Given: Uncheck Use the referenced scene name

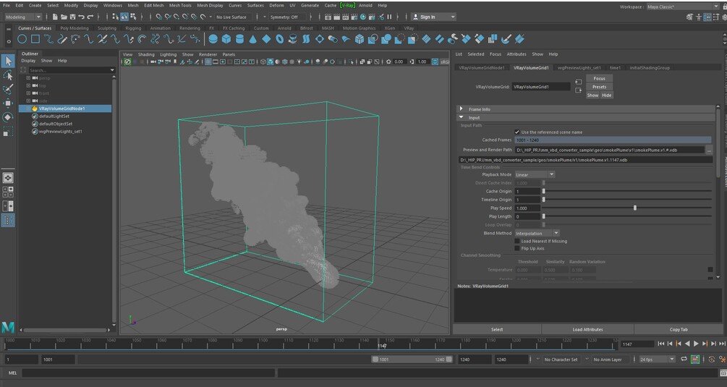Looking at the screenshot, I should (516, 132).
